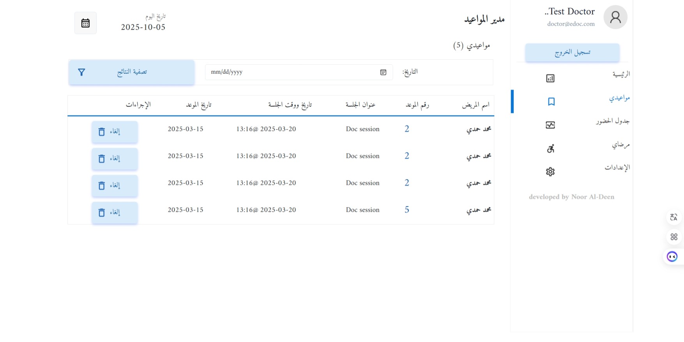Click the dashboard chart icon in the sidebar

point(550,78)
